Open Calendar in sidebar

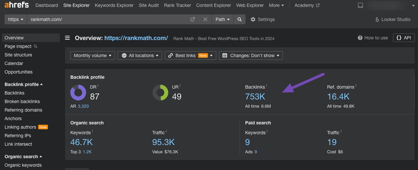(x=14, y=63)
